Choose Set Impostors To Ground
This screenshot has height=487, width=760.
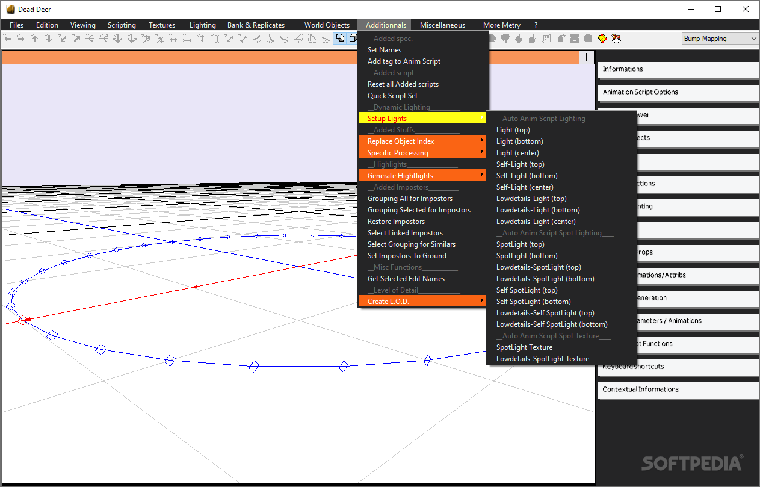(x=407, y=256)
